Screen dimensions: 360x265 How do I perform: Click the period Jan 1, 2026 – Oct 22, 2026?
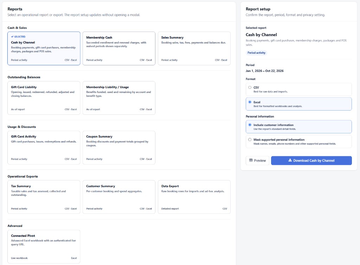pyautogui.click(x=264, y=71)
